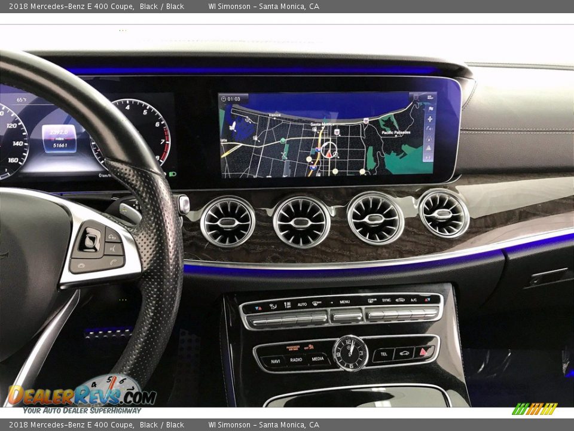574x431 pixels.
Task: Tap the touch control pad on steering wheel
Action: click(x=90, y=240)
